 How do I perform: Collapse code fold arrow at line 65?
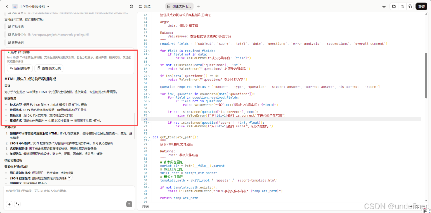tap(150, 97)
